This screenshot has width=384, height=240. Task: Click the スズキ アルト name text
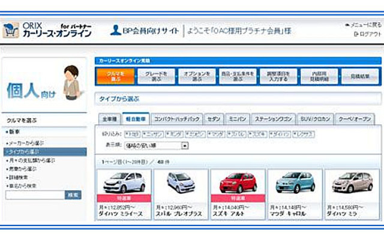click(228, 214)
